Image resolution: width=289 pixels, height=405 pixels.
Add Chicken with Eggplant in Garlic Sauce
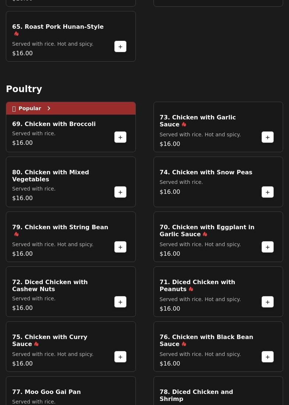268,247
